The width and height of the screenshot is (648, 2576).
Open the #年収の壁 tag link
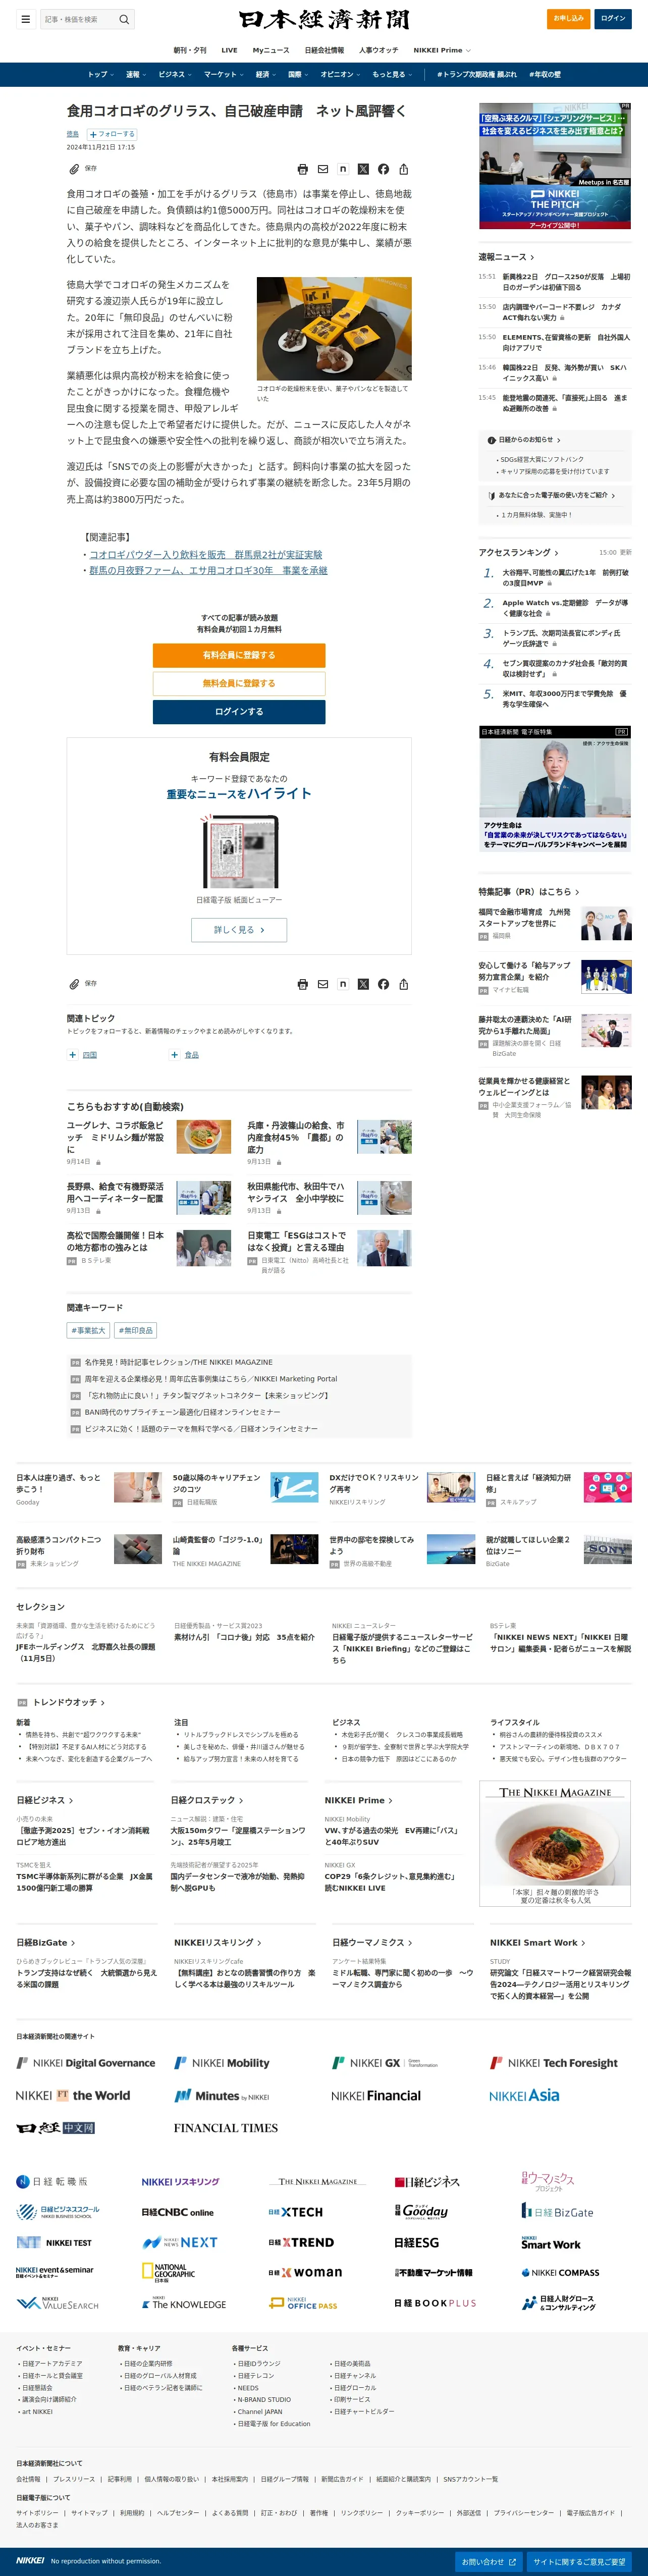(x=545, y=74)
